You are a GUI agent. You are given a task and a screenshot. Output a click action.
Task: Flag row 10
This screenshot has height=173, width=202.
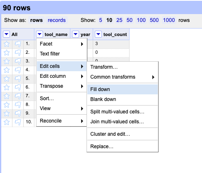pyautogui.click(x=18, y=122)
